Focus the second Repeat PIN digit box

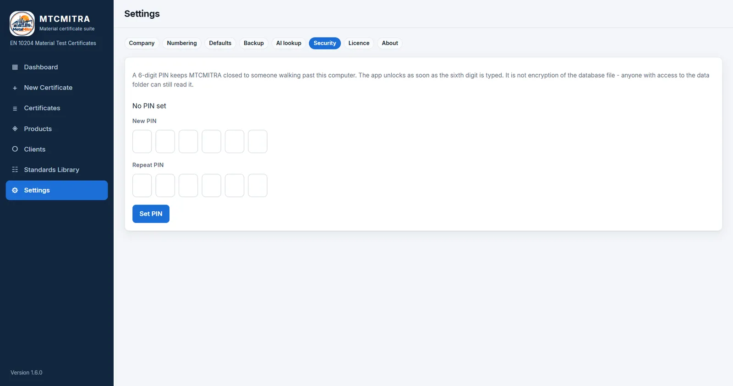pos(165,186)
